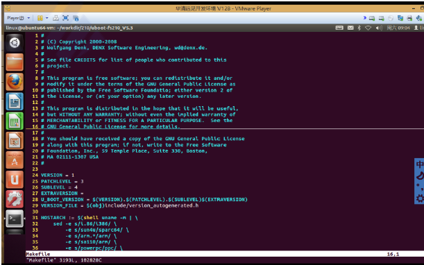Viewport: 424px width, 265px height.
Task: Toggle Chinese input mode with the 中 icon
Action: (x=420, y=164)
